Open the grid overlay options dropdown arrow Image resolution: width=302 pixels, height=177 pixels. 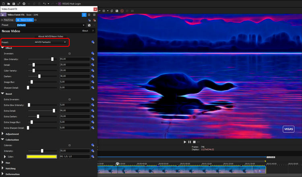coord(108,11)
